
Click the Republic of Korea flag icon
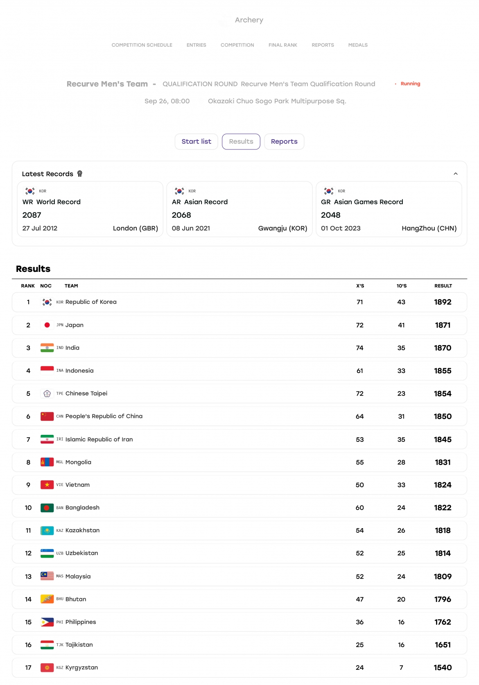[x=47, y=302]
